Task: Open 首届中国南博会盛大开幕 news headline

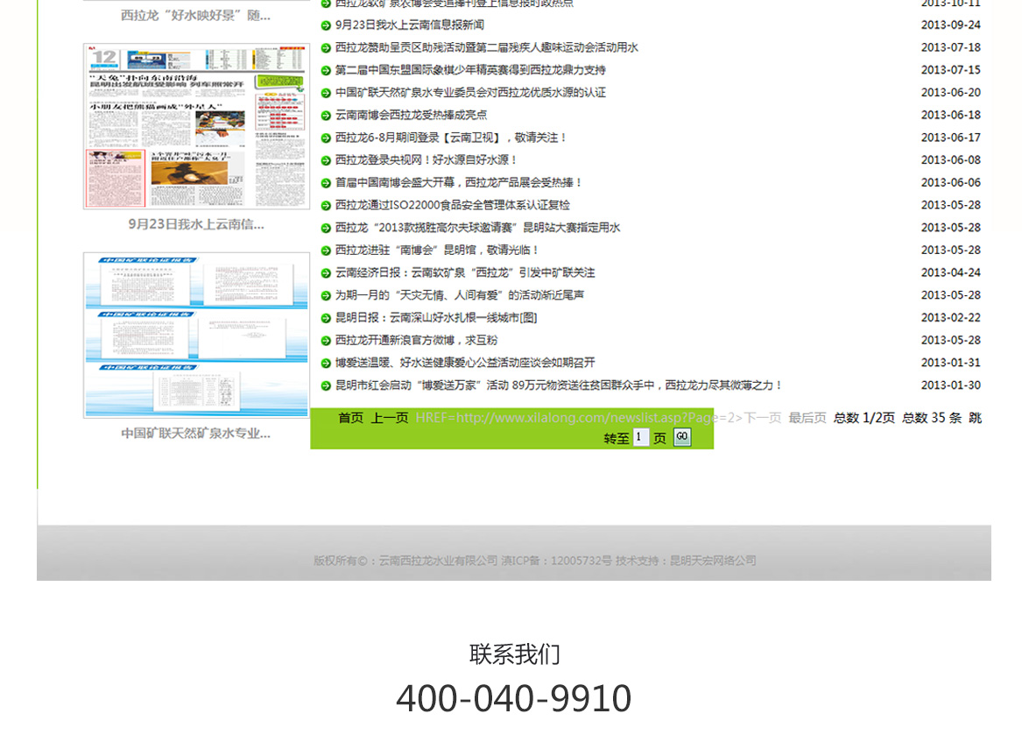Action: tap(458, 183)
